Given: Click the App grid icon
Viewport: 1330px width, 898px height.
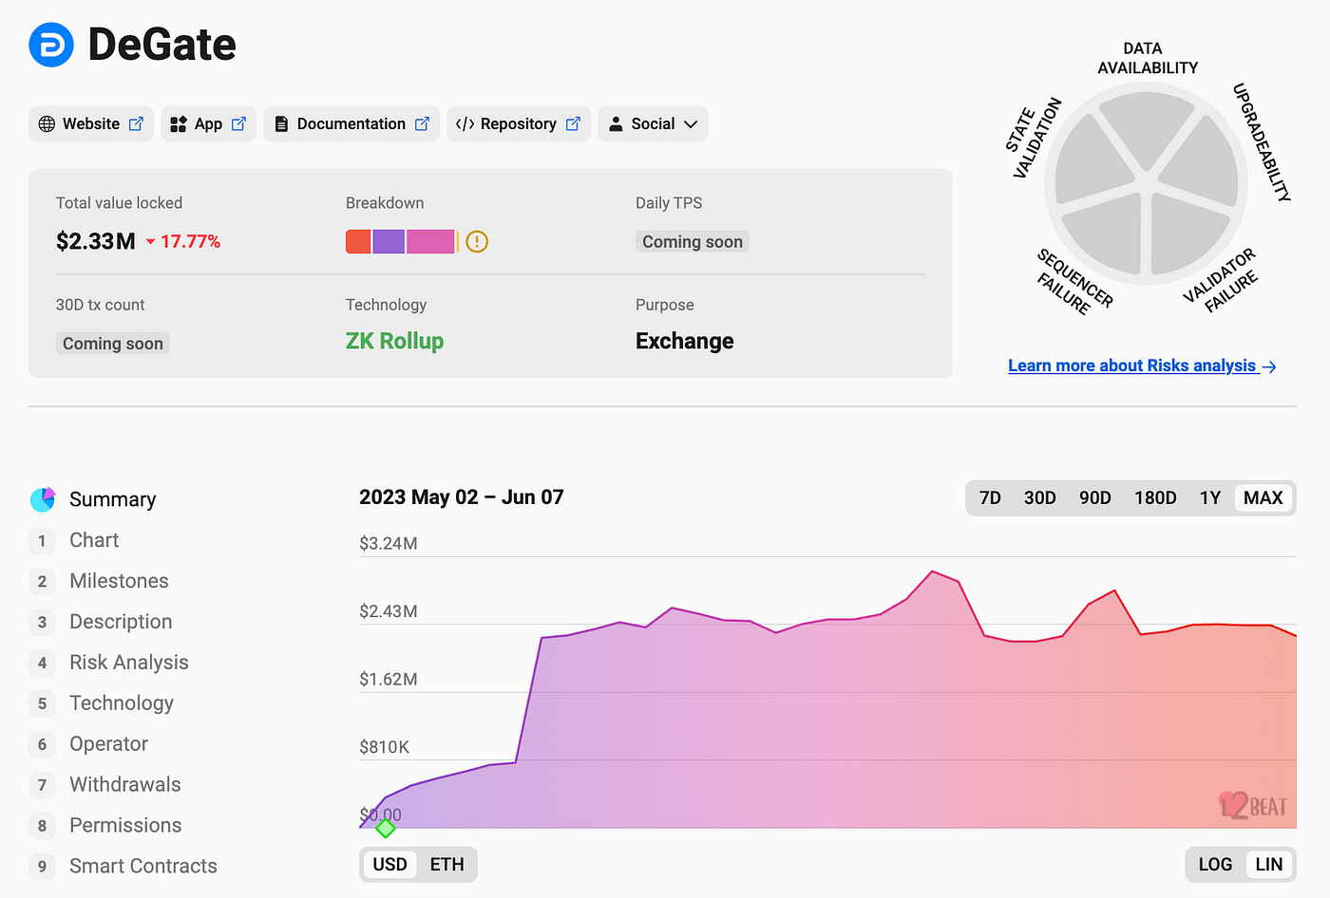Looking at the screenshot, I should [x=178, y=124].
